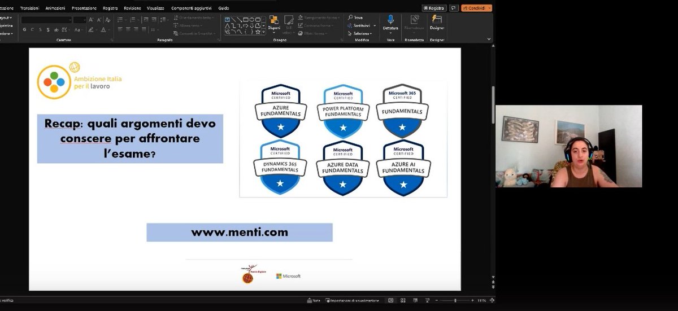Pick font color A swatch
The width and height of the screenshot is (678, 311).
[103, 29]
